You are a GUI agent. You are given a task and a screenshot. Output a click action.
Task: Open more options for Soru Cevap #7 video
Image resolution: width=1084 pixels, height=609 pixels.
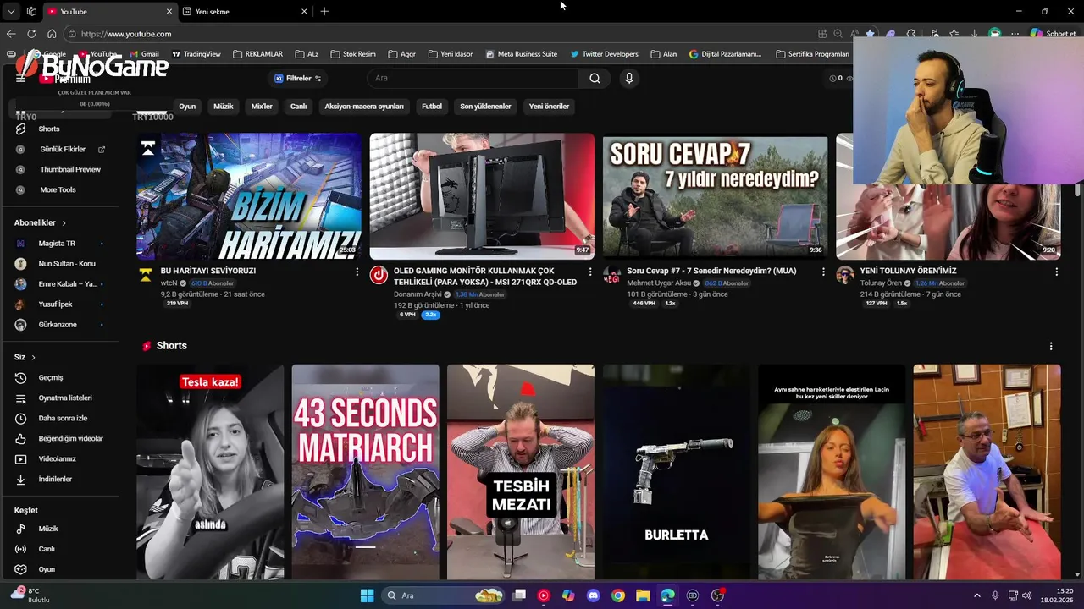pyautogui.click(x=823, y=272)
